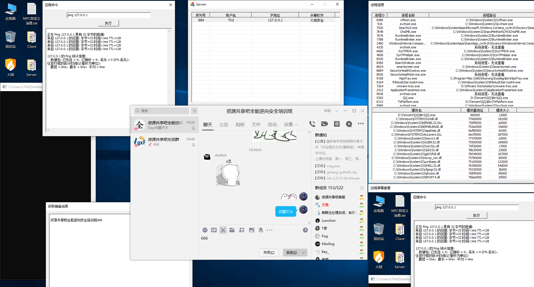Click the 进程名称 column header

click(x=408, y=15)
